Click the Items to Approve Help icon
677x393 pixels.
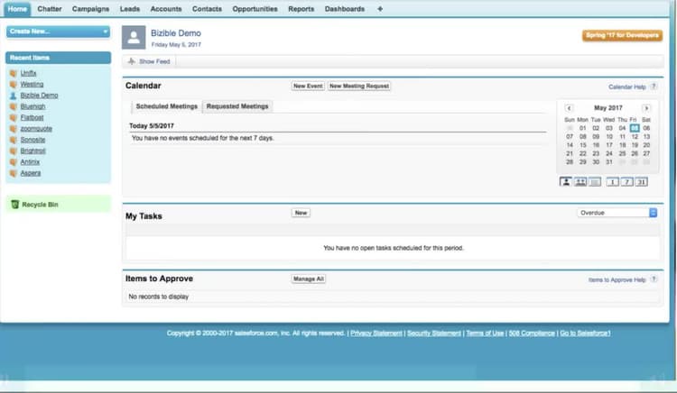pyautogui.click(x=654, y=279)
